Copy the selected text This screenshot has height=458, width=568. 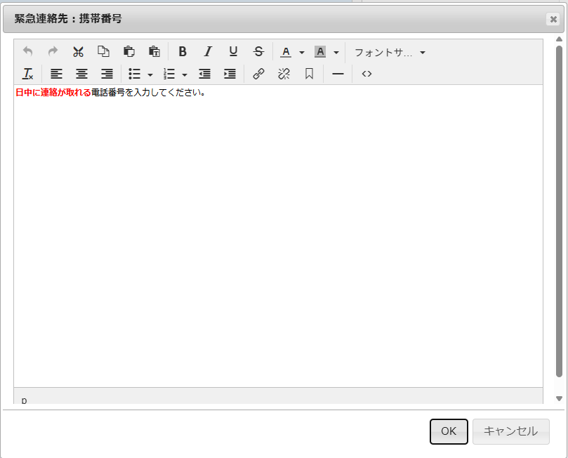[x=104, y=51]
